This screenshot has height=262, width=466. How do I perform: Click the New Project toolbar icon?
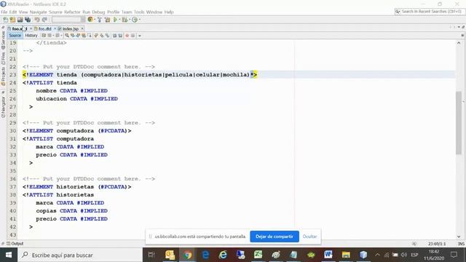12,20
